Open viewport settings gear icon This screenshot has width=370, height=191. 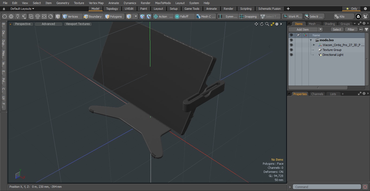pos(277,24)
